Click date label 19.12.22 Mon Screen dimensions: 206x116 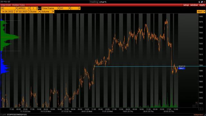pos(46,111)
